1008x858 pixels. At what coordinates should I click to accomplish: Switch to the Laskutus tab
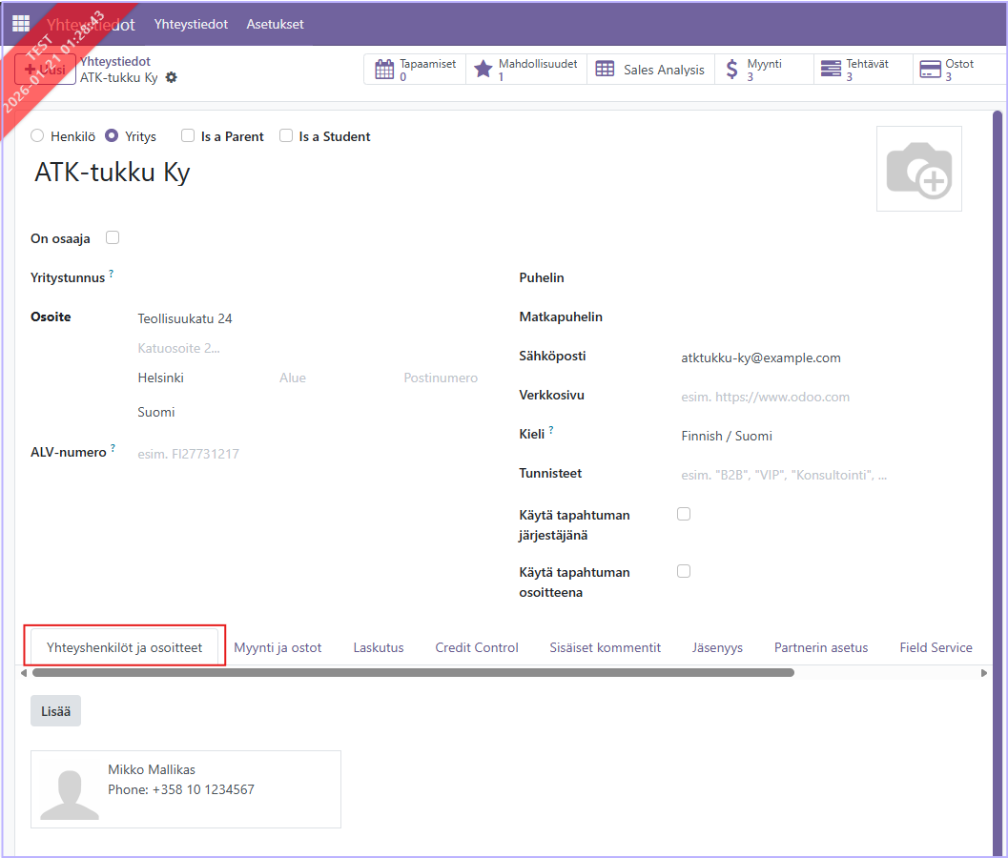coord(379,647)
